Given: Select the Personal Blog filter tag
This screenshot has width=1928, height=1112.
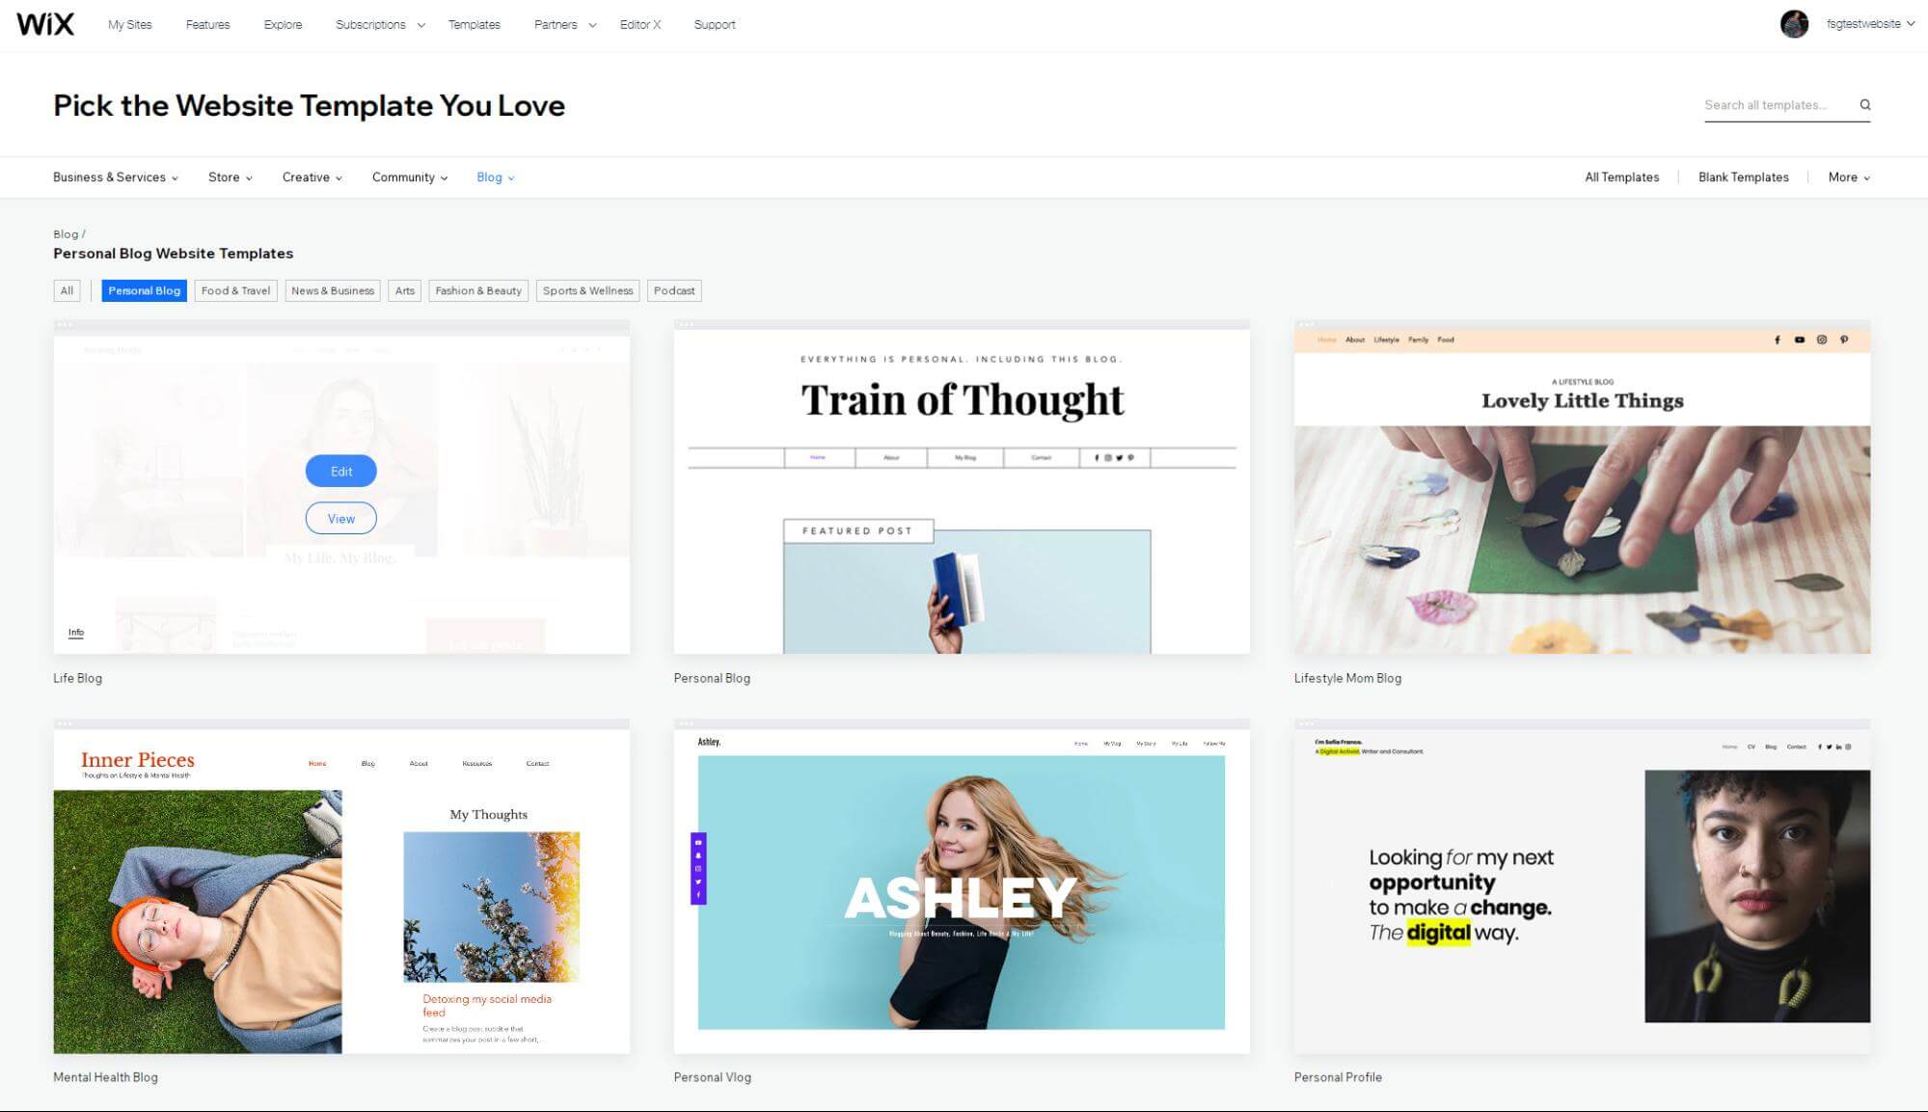Looking at the screenshot, I should (143, 290).
